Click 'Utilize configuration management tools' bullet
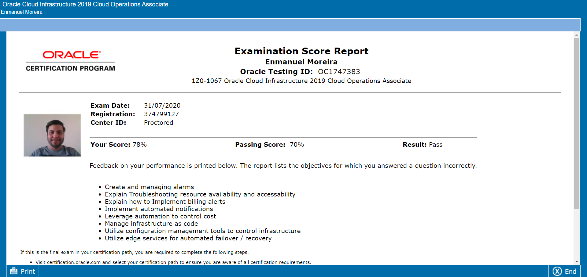 (x=203, y=231)
